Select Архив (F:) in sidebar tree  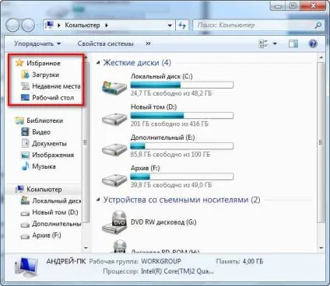pyautogui.click(x=47, y=235)
